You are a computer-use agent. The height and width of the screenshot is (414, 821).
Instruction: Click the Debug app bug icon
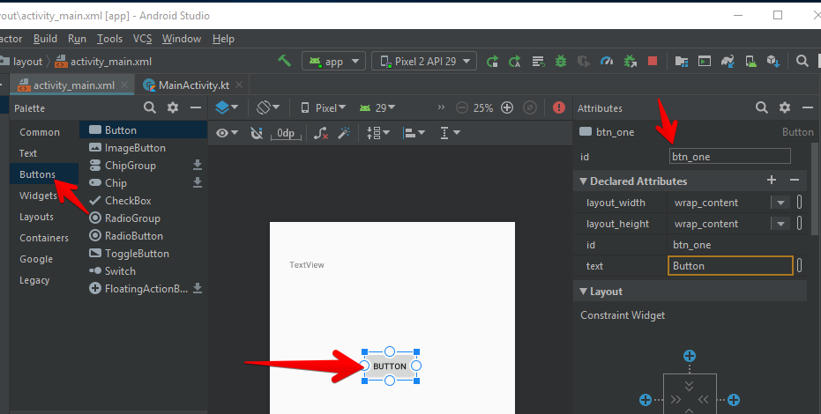pyautogui.click(x=561, y=61)
